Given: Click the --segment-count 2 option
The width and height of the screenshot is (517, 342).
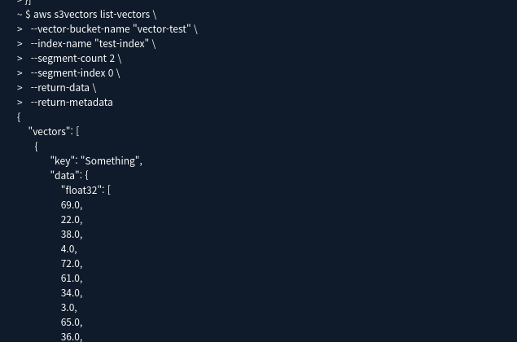Looking at the screenshot, I should [x=72, y=59].
